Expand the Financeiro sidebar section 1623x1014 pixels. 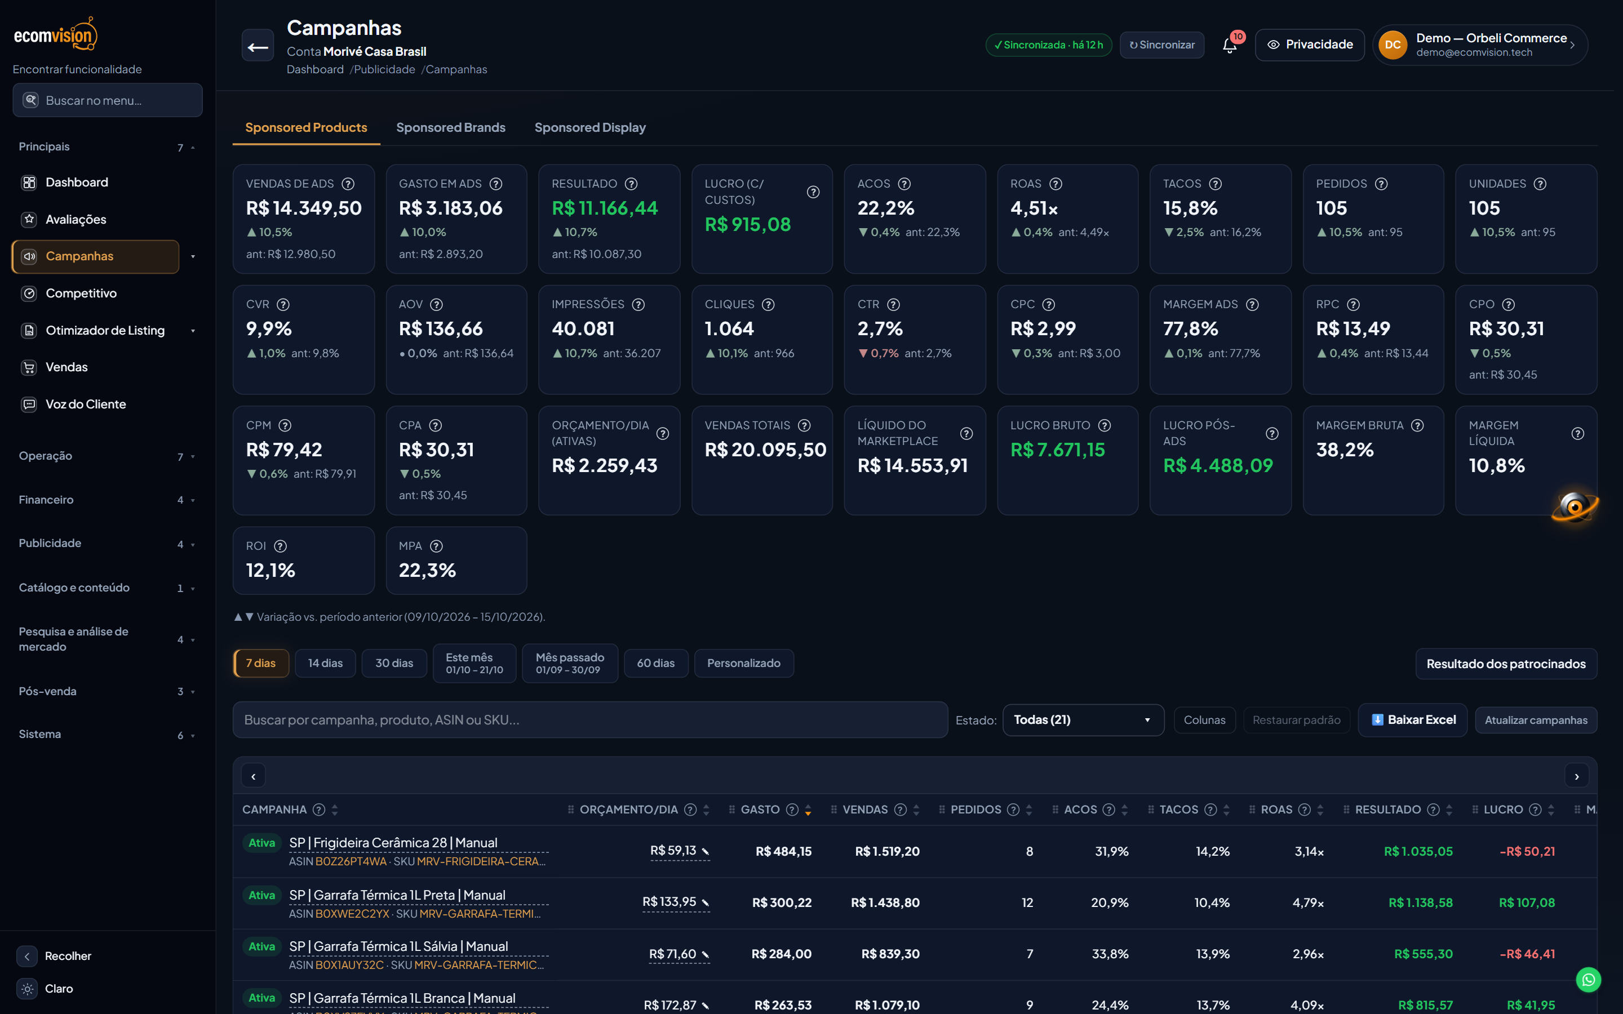coord(107,500)
